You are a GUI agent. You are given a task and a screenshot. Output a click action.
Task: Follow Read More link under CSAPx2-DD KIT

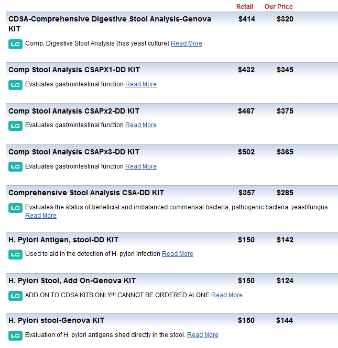click(140, 125)
